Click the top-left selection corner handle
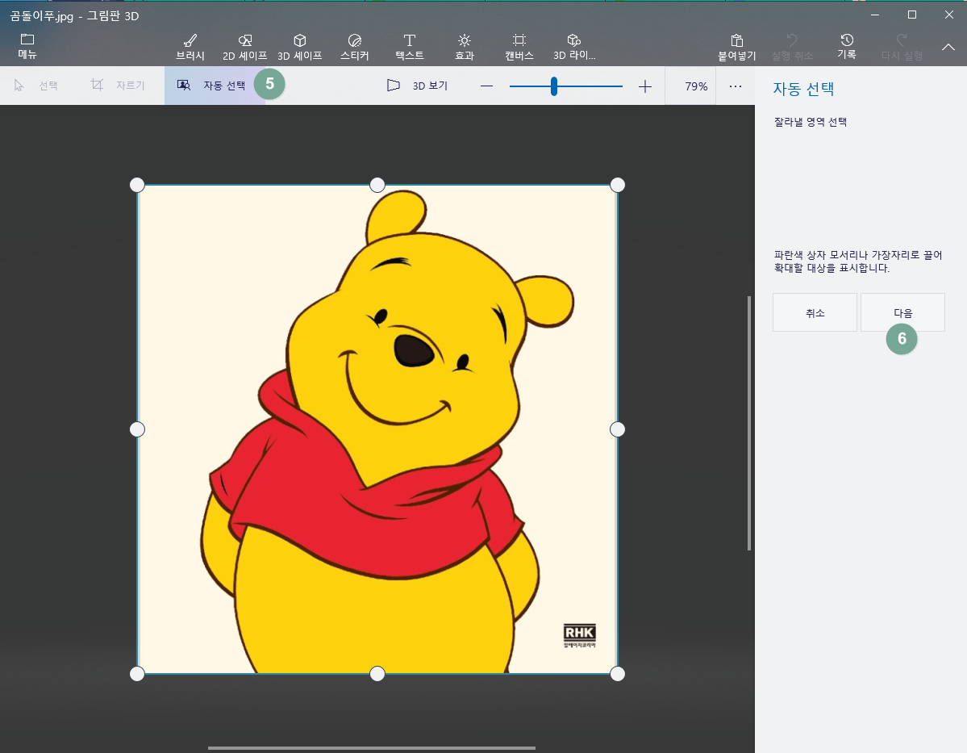This screenshot has height=753, width=967. (x=137, y=185)
